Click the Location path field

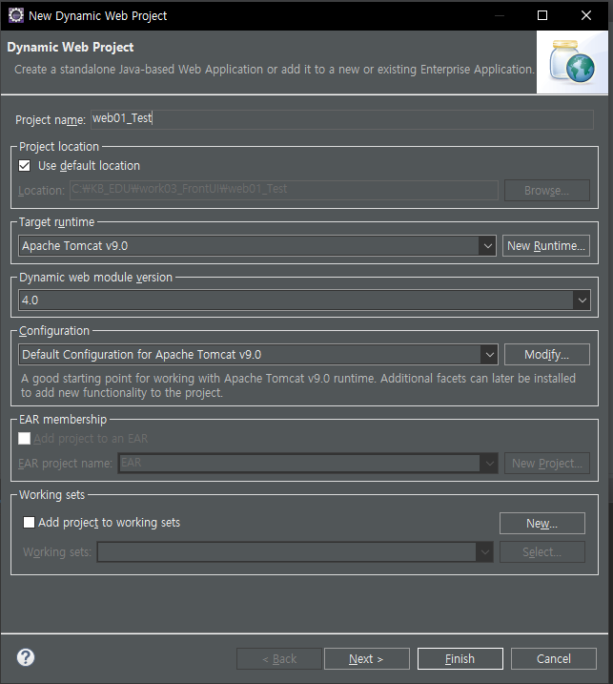[283, 190]
